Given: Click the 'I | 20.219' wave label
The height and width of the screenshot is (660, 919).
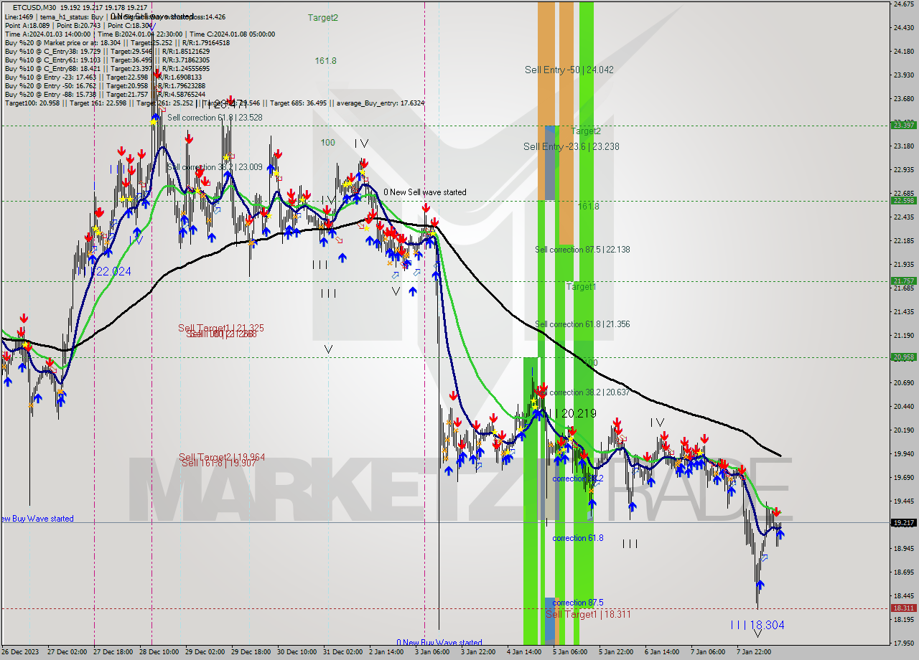Looking at the screenshot, I should [x=576, y=413].
